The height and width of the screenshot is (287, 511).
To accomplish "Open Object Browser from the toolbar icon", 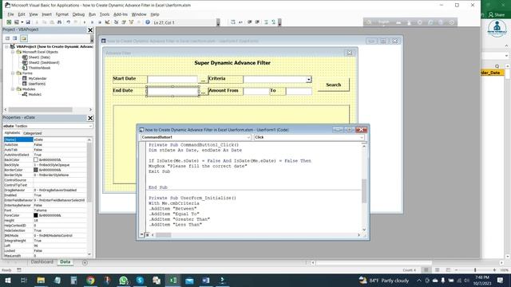I will 131,22.
